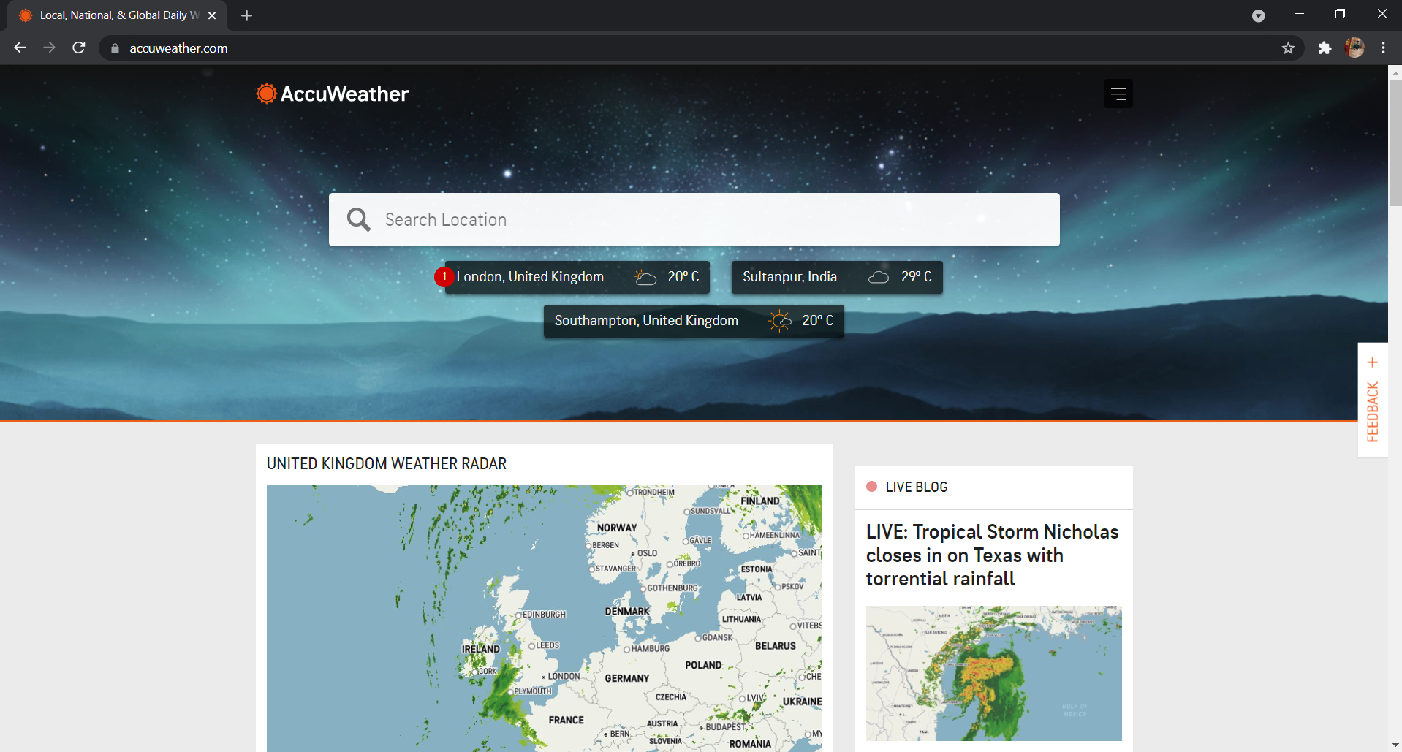Open Tropical Storm Nicholas headline

click(992, 555)
